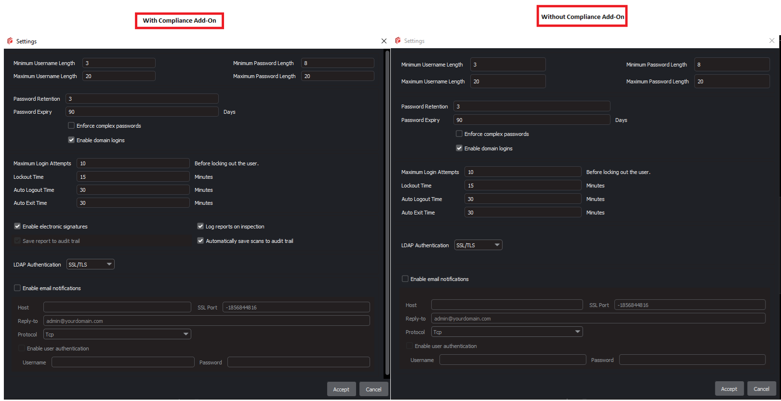Enable email notifications in the right dialog
This screenshot has width=781, height=401.
405,279
